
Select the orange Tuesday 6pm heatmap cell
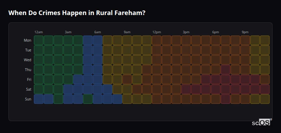(x=216, y=50)
